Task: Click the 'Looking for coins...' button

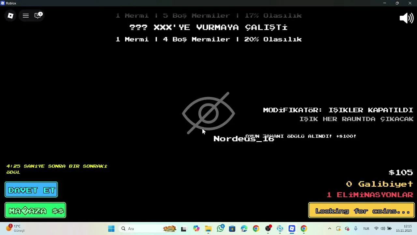Action: coord(362,211)
